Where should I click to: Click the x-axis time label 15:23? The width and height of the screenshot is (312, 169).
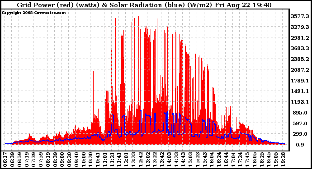[198, 160]
